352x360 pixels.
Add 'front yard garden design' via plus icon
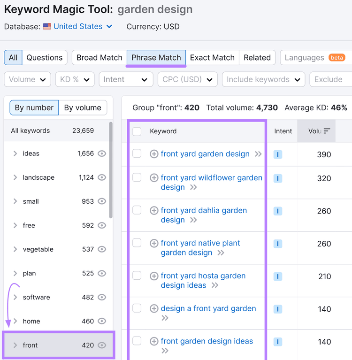[x=154, y=154]
